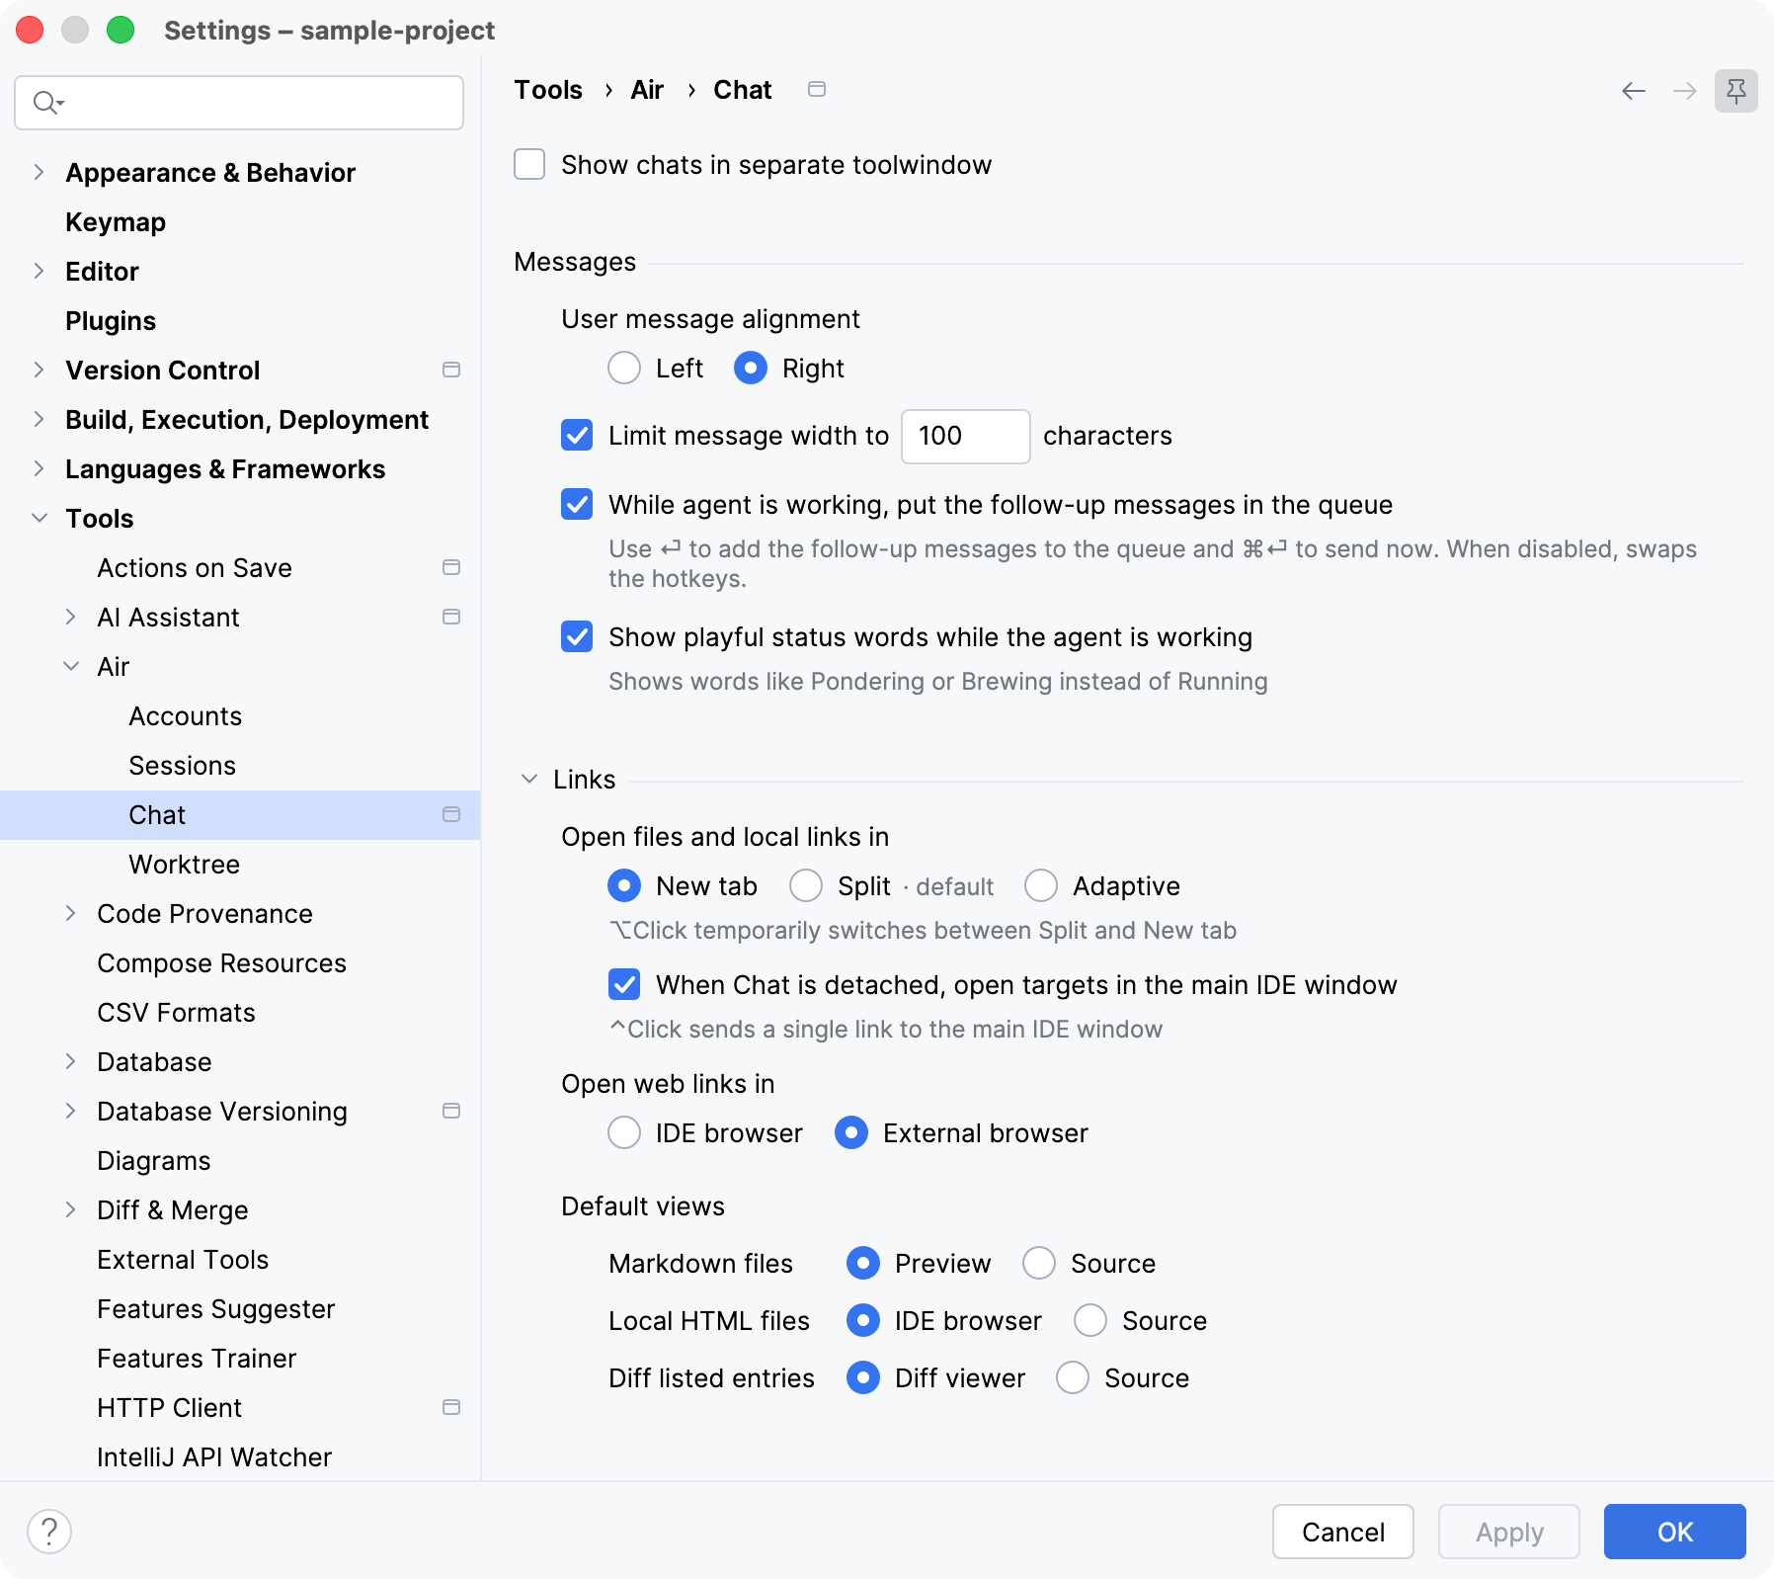Select Worktree under Air
This screenshot has width=1774, height=1579.
click(x=185, y=864)
